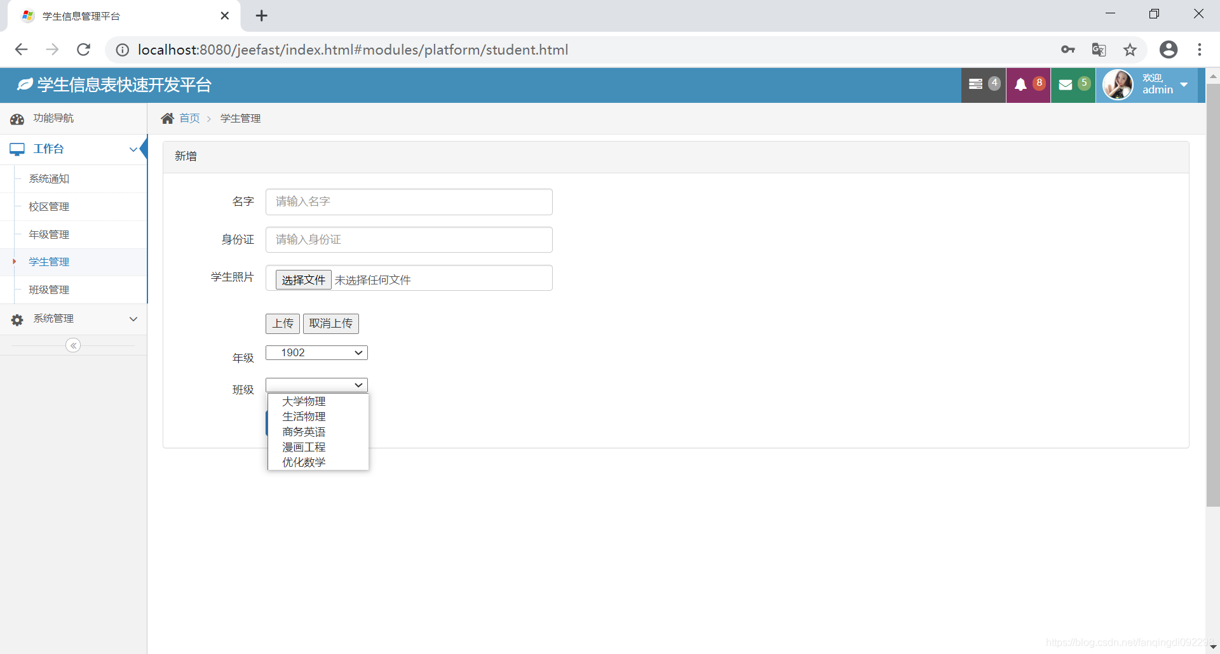Expand the 系统管理 menu chevron
The image size is (1220, 654).
[x=133, y=319]
